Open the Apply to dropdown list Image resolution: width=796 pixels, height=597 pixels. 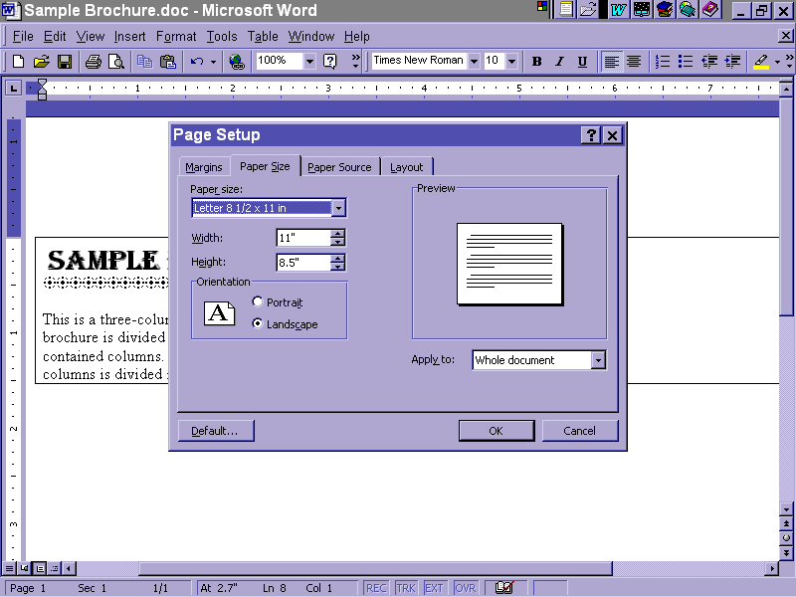[x=598, y=360]
